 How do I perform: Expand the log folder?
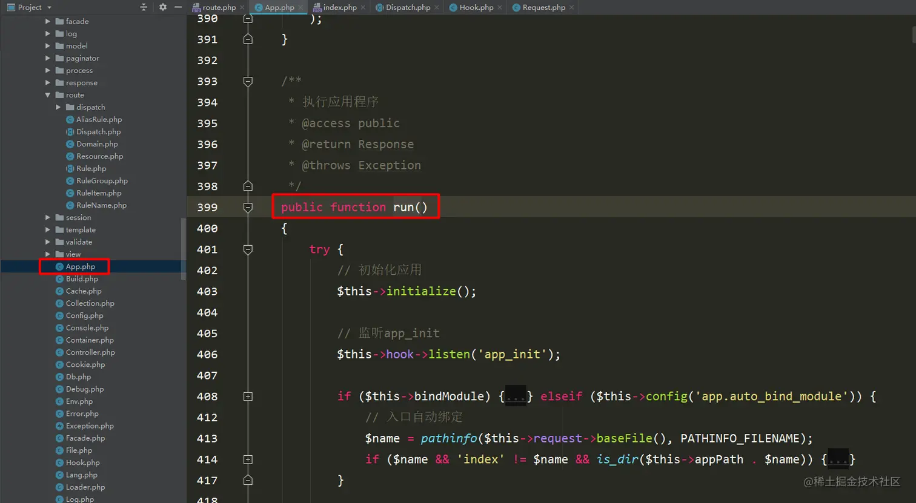(48, 33)
